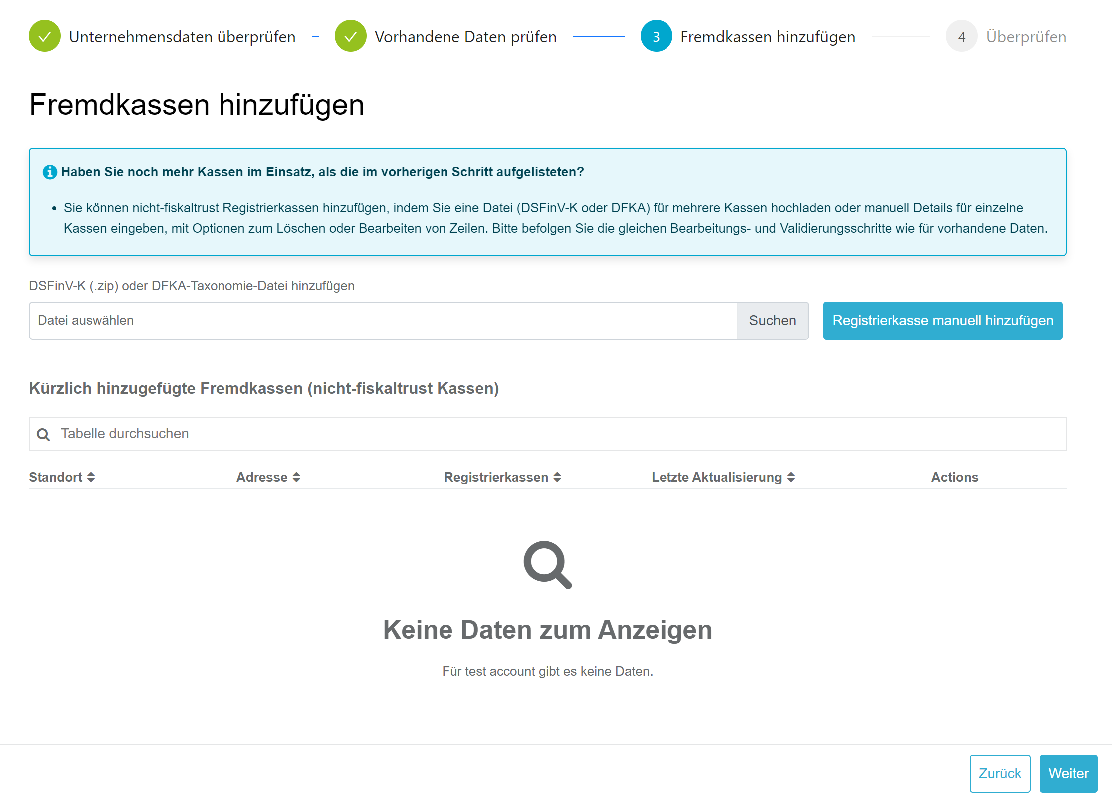Viewport: 1112px width, 797px height.
Task: Click the Actions column header
Action: pyautogui.click(x=954, y=477)
